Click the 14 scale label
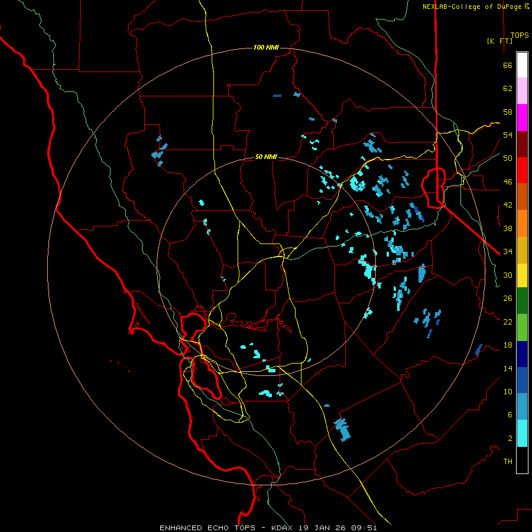 pos(508,368)
